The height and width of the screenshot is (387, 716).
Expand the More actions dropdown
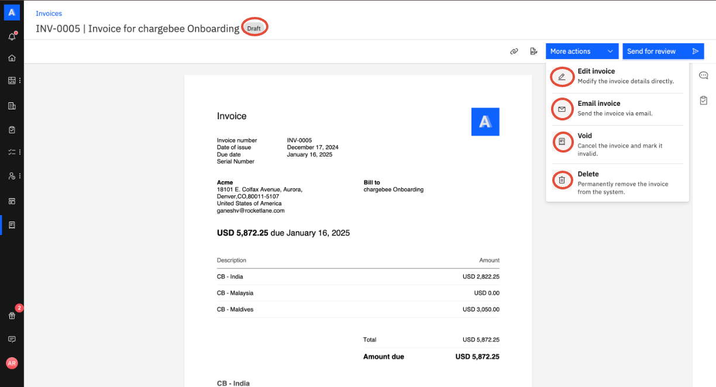582,51
